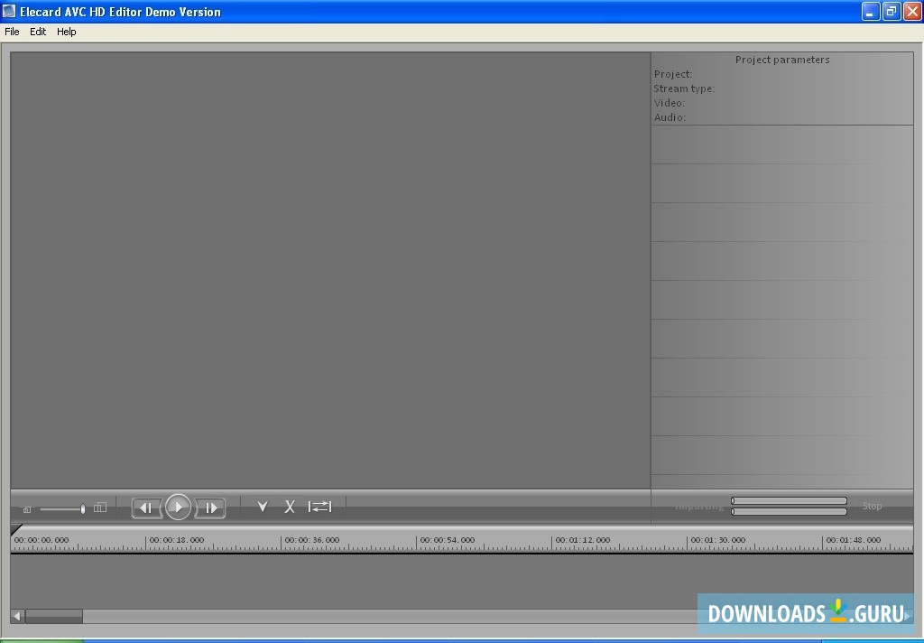
Task: Click the "Project parameters" heading
Action: [x=782, y=60]
